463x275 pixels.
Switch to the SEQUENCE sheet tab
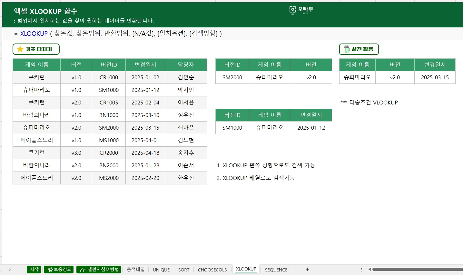(x=276, y=270)
